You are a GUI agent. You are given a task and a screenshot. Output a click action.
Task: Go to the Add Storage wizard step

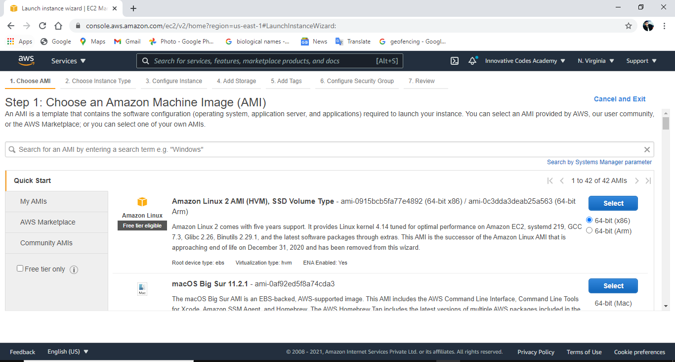point(236,81)
